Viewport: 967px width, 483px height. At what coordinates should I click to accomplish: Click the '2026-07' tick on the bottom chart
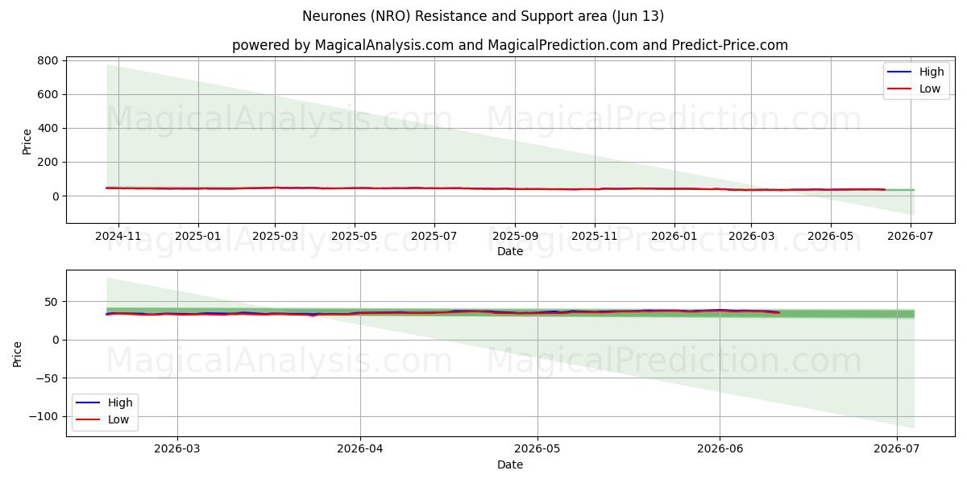point(897,449)
